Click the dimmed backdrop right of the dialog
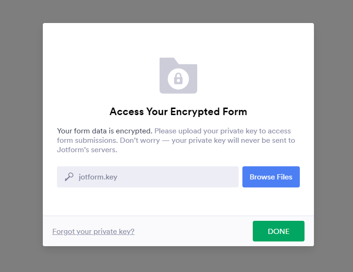This screenshot has width=353, height=272. click(x=333, y=136)
